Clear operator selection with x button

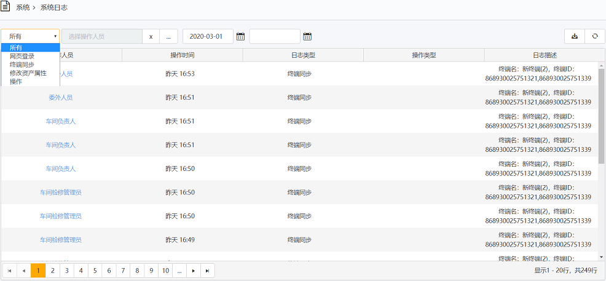pos(151,36)
